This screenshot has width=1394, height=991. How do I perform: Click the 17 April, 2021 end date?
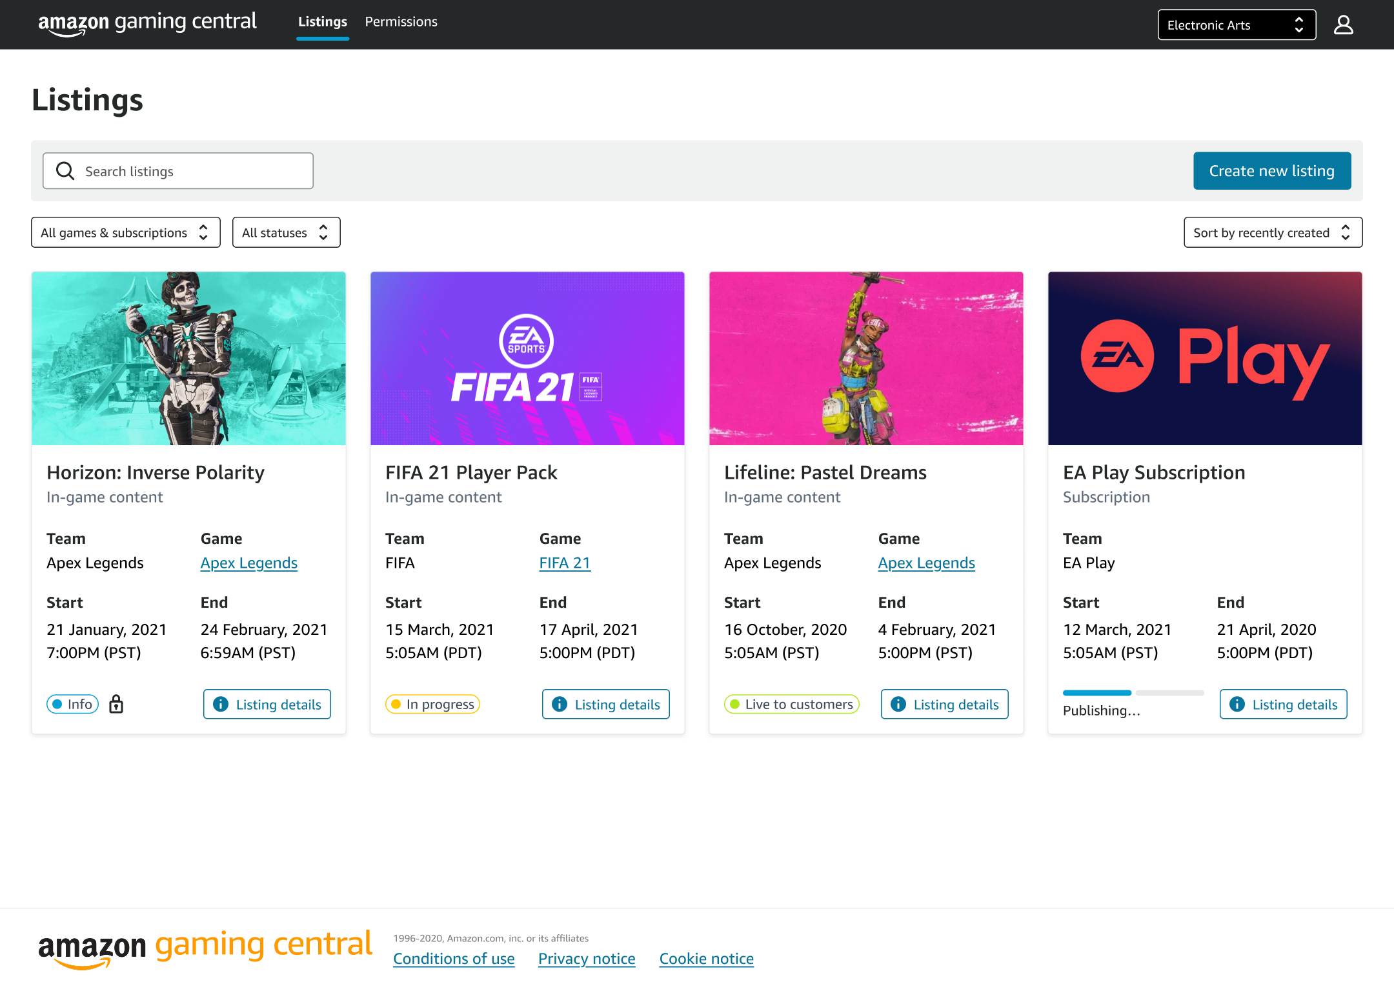(589, 630)
